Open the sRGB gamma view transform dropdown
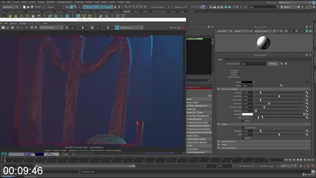The width and height of the screenshot is (316, 178). (131, 28)
